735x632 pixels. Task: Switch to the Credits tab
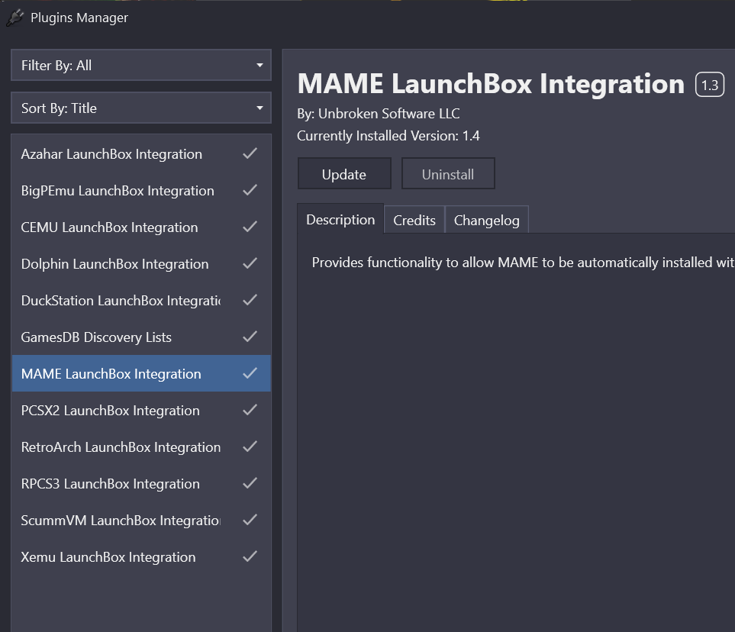click(414, 221)
